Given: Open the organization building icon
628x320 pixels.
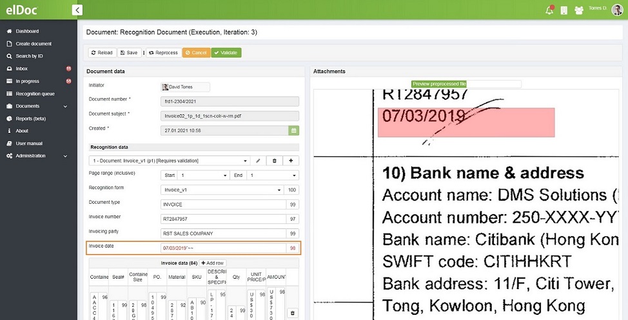Looking at the screenshot, I should [564, 11].
